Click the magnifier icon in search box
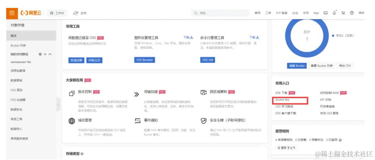Viewport: 375px width, 160px height. pos(196,13)
